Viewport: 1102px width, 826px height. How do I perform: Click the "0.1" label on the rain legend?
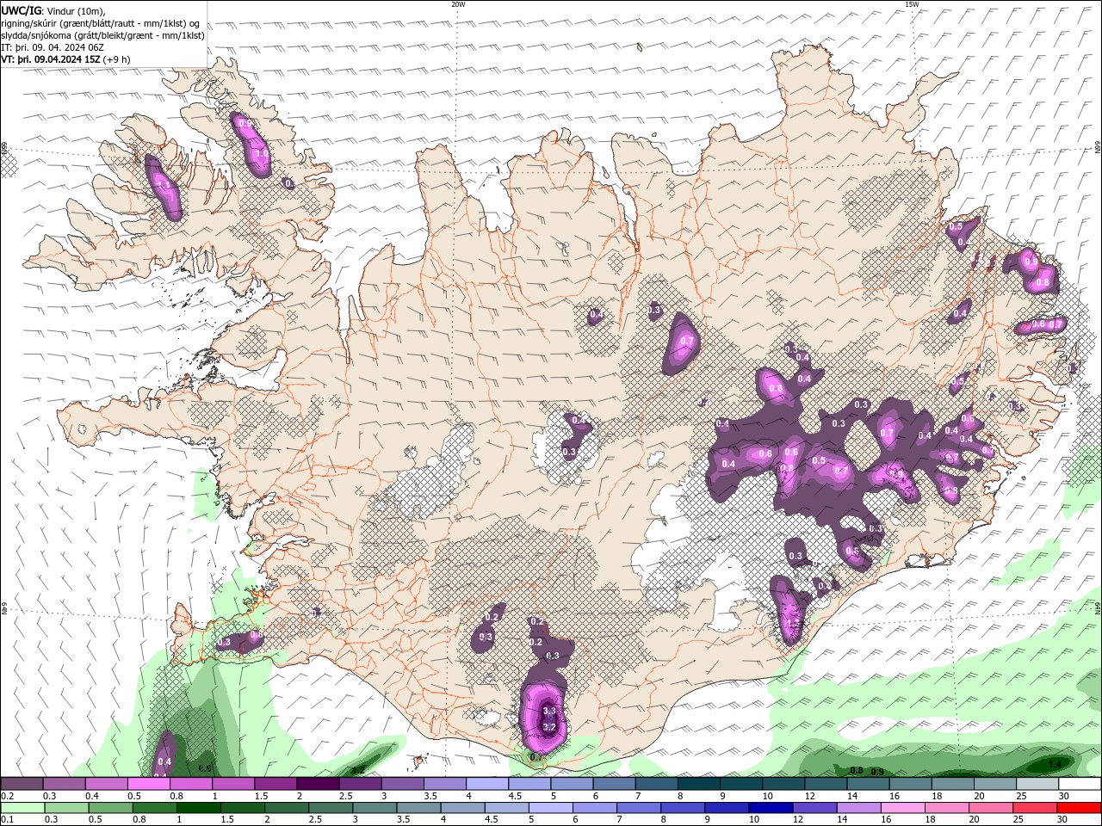[8, 820]
